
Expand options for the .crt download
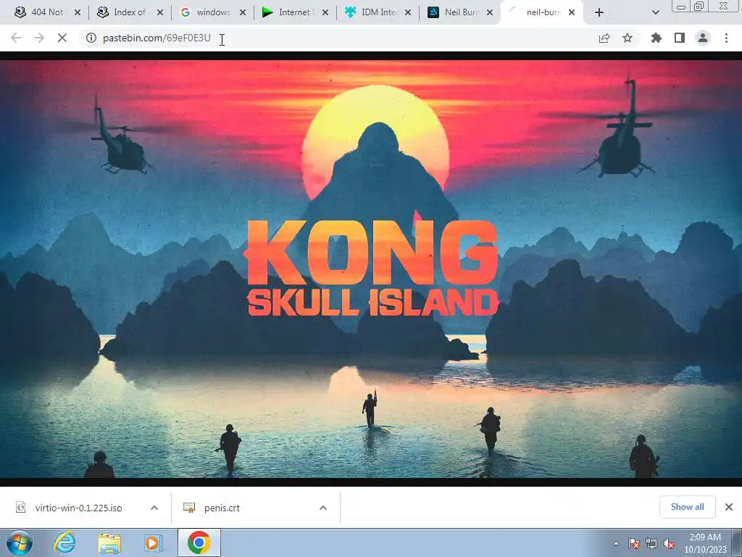click(x=323, y=508)
